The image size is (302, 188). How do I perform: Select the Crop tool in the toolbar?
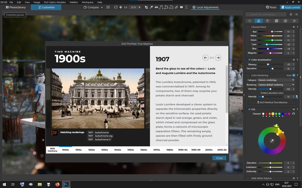click(x=146, y=7)
